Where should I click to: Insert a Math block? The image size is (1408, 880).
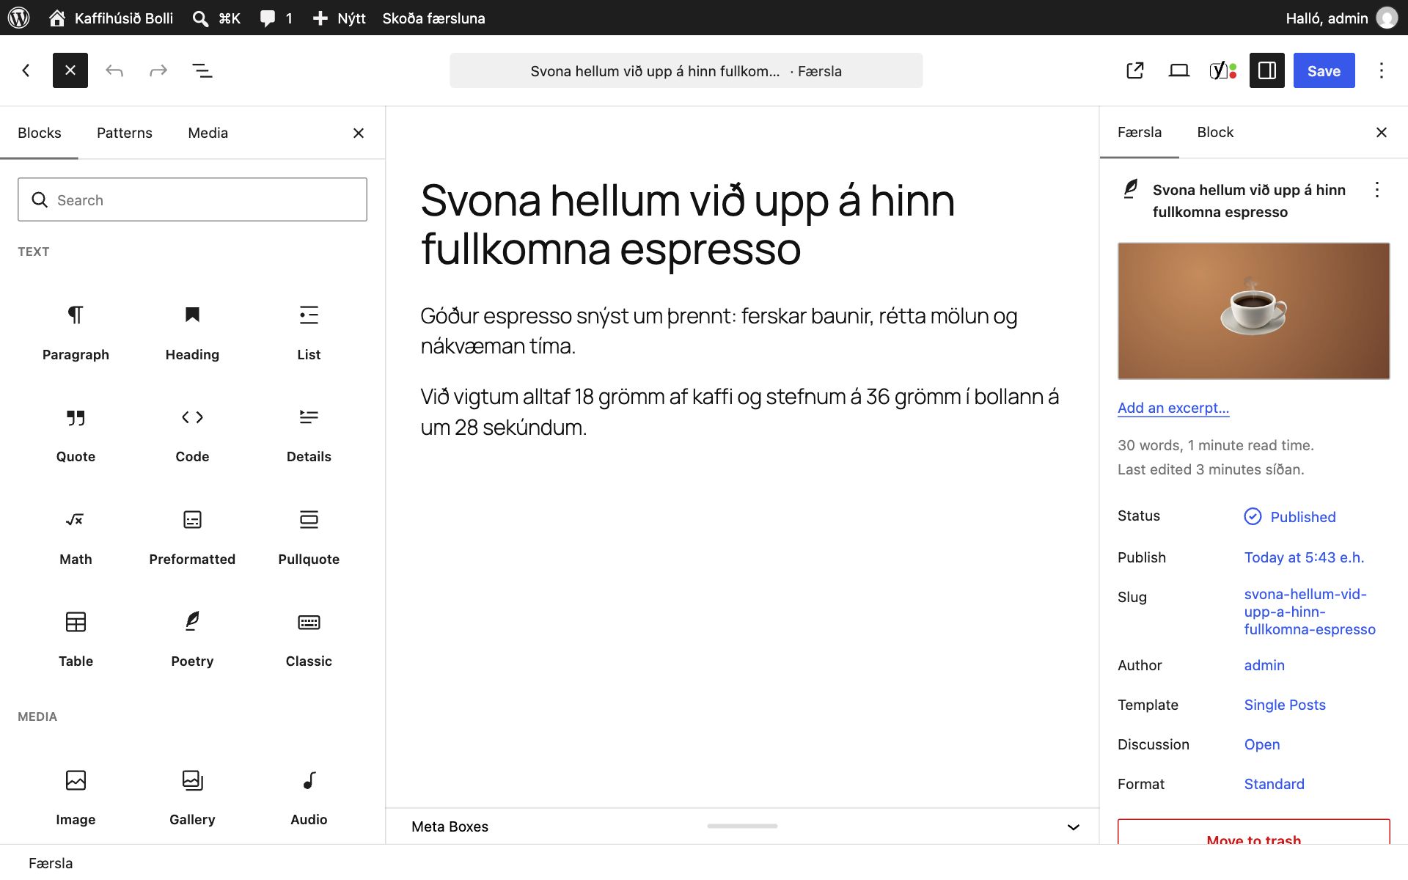point(76,538)
